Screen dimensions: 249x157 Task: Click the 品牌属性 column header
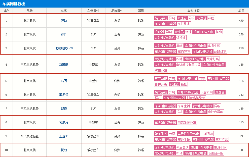(x=117, y=11)
